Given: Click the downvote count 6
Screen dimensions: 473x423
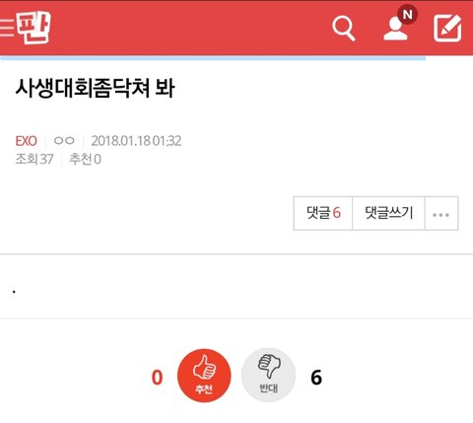Looking at the screenshot, I should pyautogui.click(x=316, y=378).
